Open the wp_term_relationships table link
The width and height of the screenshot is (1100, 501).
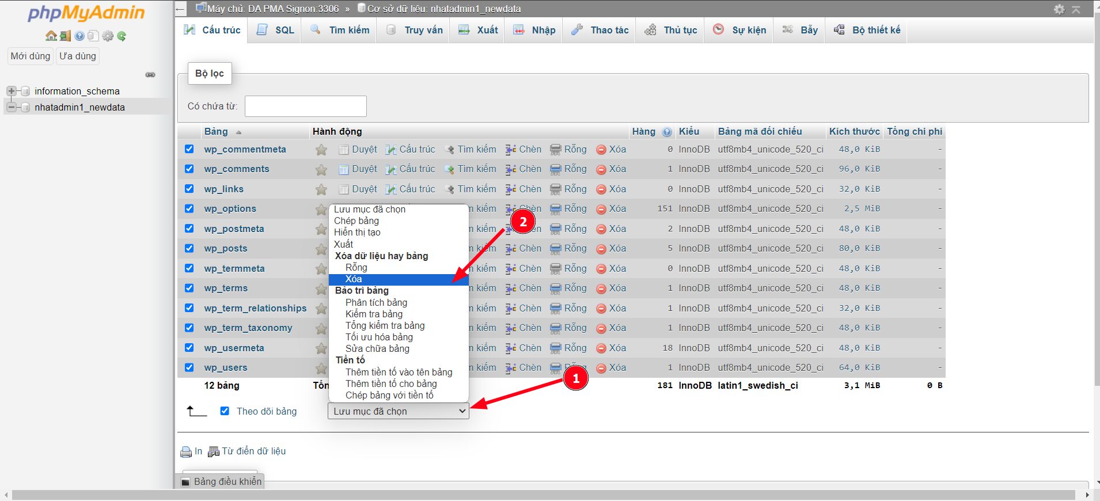[x=255, y=309]
